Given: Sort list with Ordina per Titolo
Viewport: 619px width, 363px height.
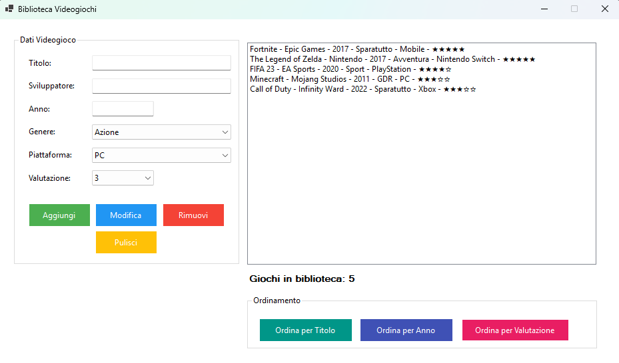Looking at the screenshot, I should point(306,330).
